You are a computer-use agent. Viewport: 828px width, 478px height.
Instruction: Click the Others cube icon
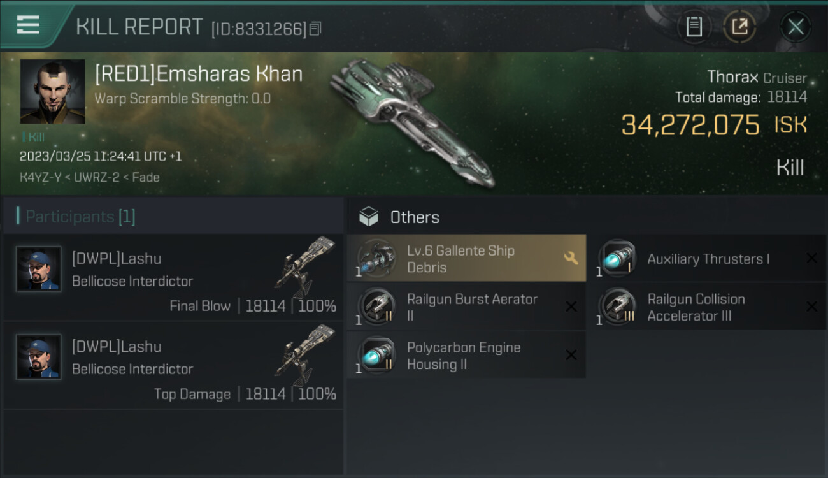coord(368,217)
